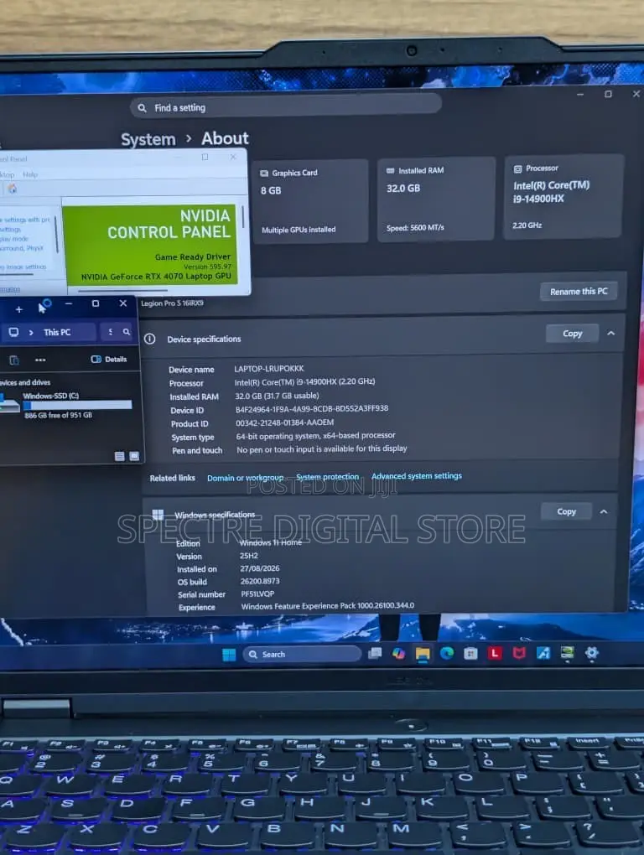Image resolution: width=644 pixels, height=855 pixels.
Task: Select the Version 25H2 value
Action: (249, 556)
